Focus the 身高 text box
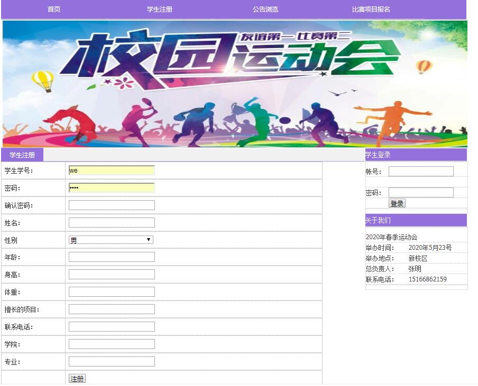Viewport: 478px width, 386px height. [112, 274]
